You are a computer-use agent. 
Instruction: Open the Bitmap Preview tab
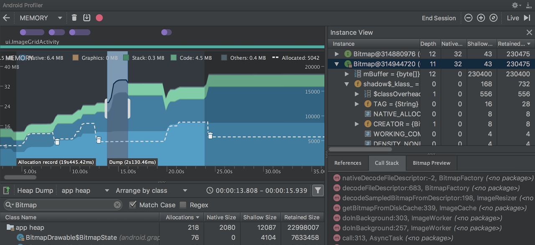coord(431,163)
